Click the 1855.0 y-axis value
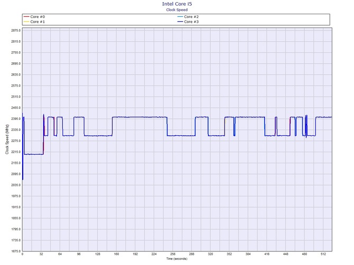This screenshot has height=265, width=354. 16,219
